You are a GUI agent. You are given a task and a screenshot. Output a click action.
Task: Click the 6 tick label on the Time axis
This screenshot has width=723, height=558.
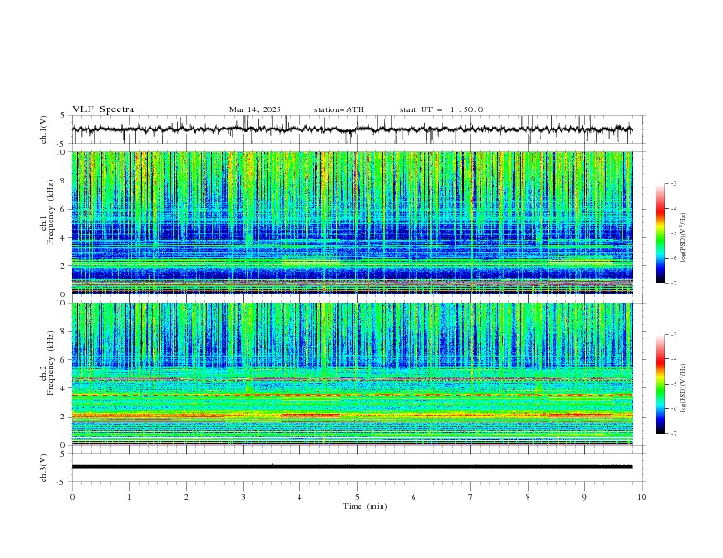coord(414,497)
